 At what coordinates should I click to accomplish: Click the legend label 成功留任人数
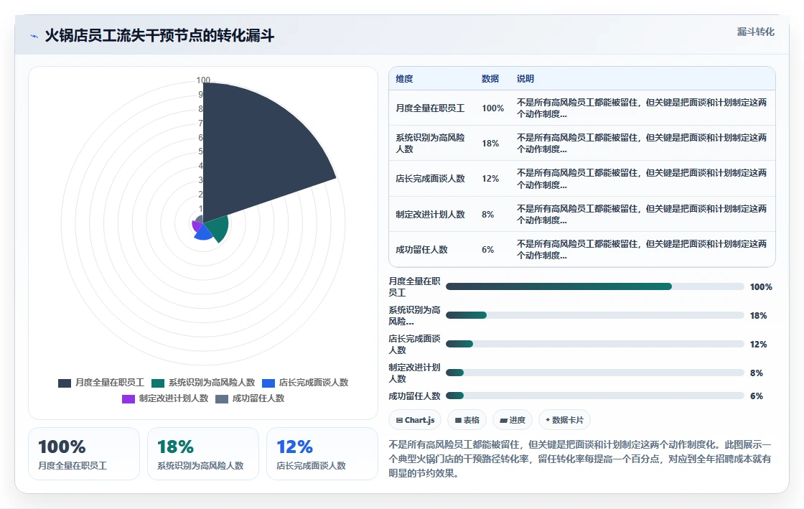click(258, 398)
